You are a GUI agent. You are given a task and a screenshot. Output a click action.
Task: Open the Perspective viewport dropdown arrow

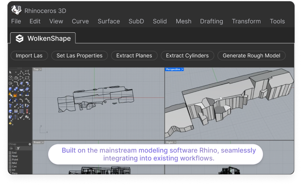(183, 70)
